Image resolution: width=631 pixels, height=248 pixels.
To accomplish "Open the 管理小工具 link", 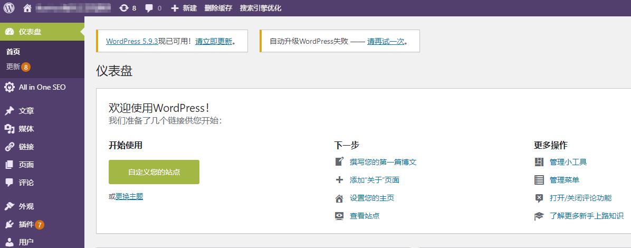I will click(568, 162).
